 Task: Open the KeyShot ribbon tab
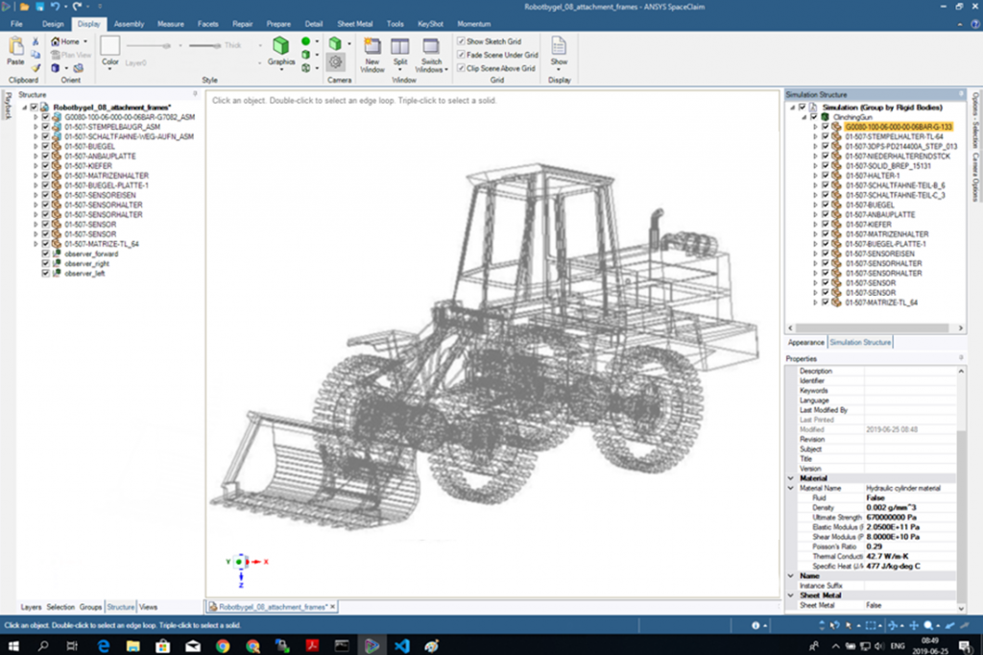point(430,24)
